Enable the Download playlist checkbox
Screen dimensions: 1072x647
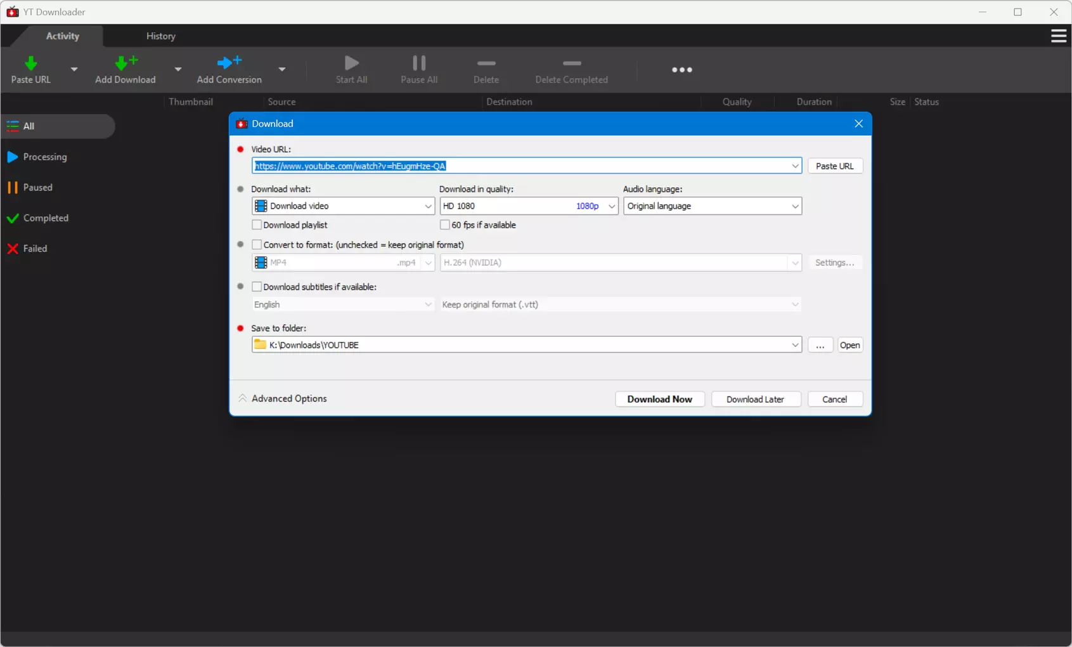click(x=257, y=225)
